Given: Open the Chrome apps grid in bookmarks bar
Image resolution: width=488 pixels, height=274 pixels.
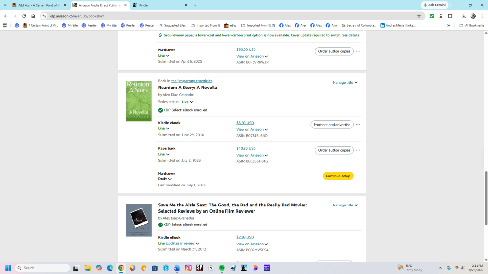Looking at the screenshot, I should [5, 26].
